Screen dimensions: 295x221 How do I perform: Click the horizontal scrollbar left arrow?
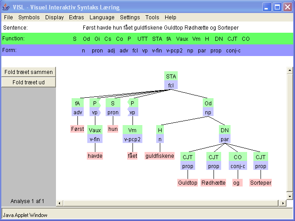point(60,203)
